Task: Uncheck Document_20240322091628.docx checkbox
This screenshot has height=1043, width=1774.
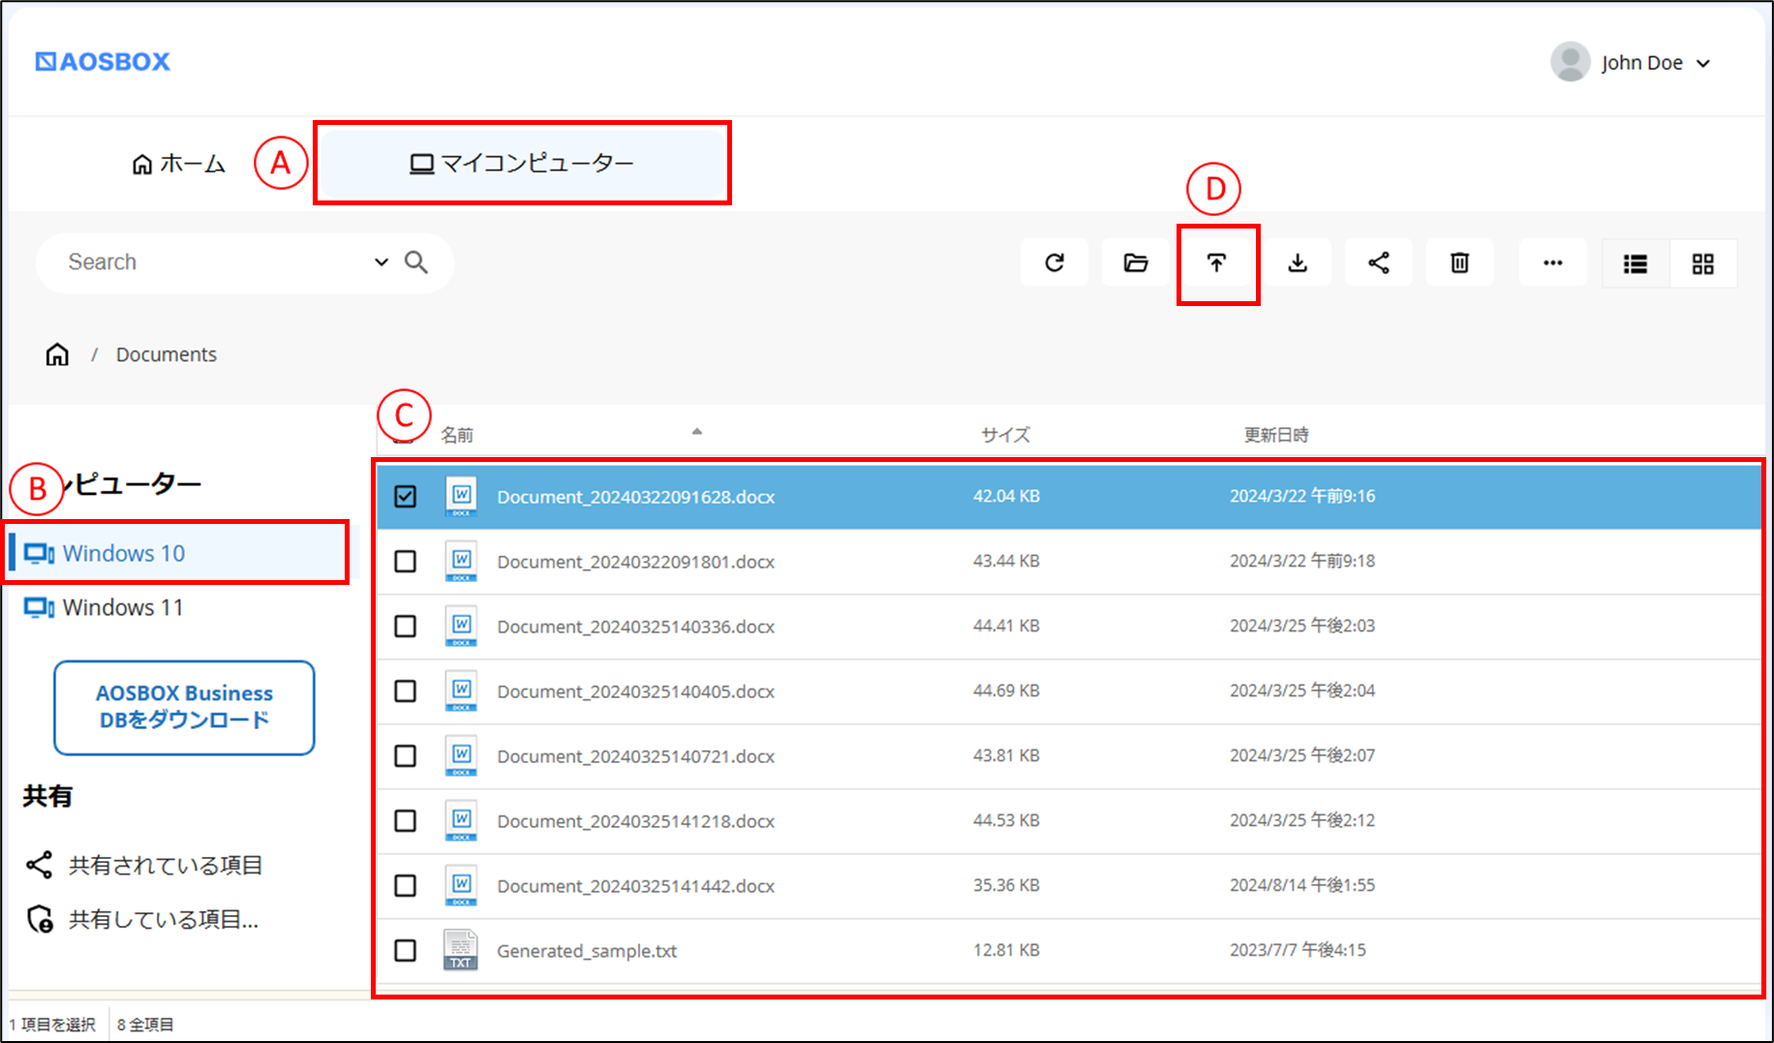Action: point(406,496)
